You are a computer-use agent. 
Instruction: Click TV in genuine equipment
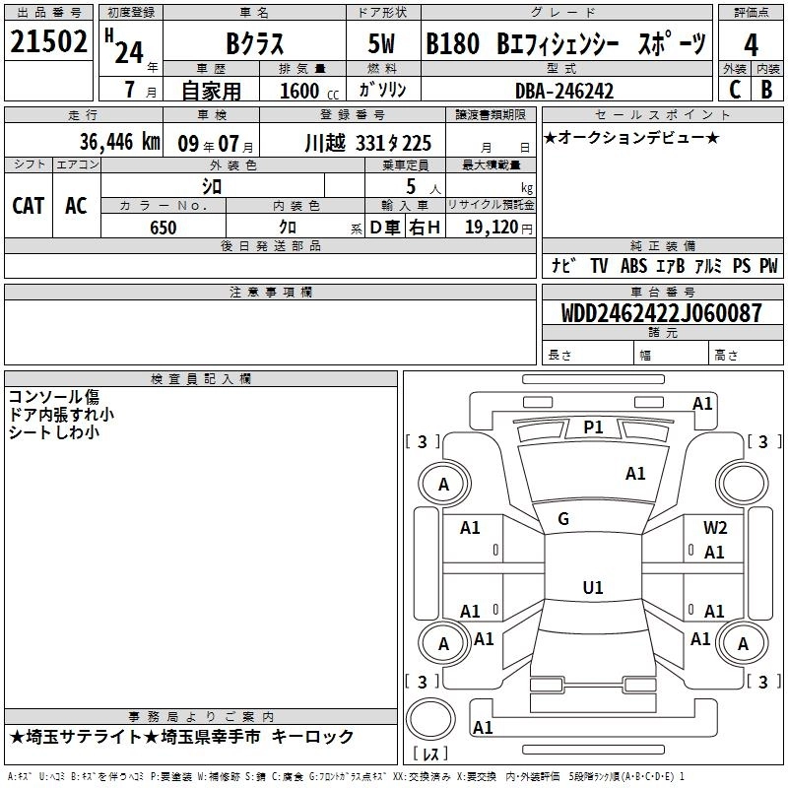[x=599, y=265]
